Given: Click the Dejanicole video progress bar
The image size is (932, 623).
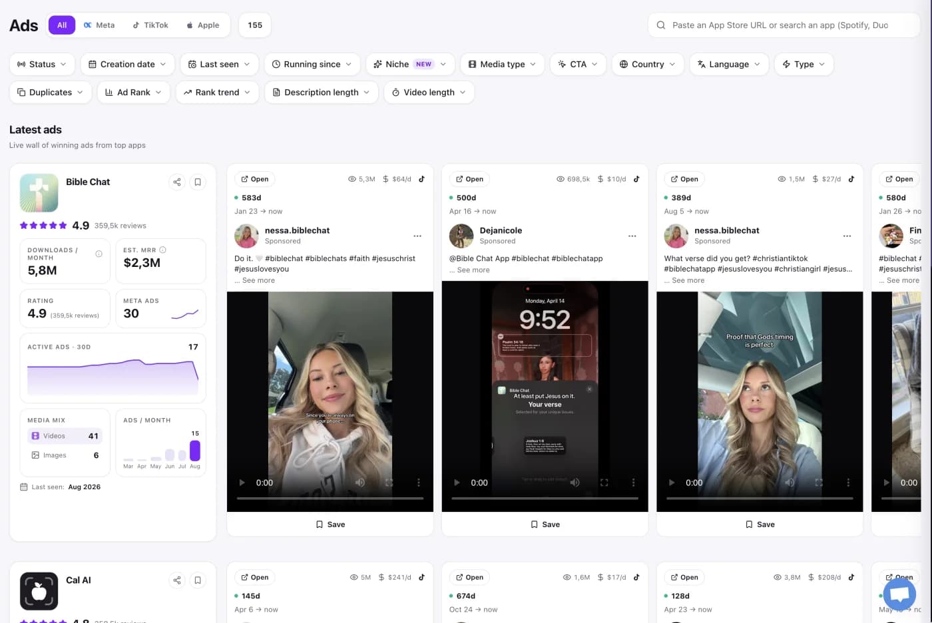Looking at the screenshot, I should (545, 498).
